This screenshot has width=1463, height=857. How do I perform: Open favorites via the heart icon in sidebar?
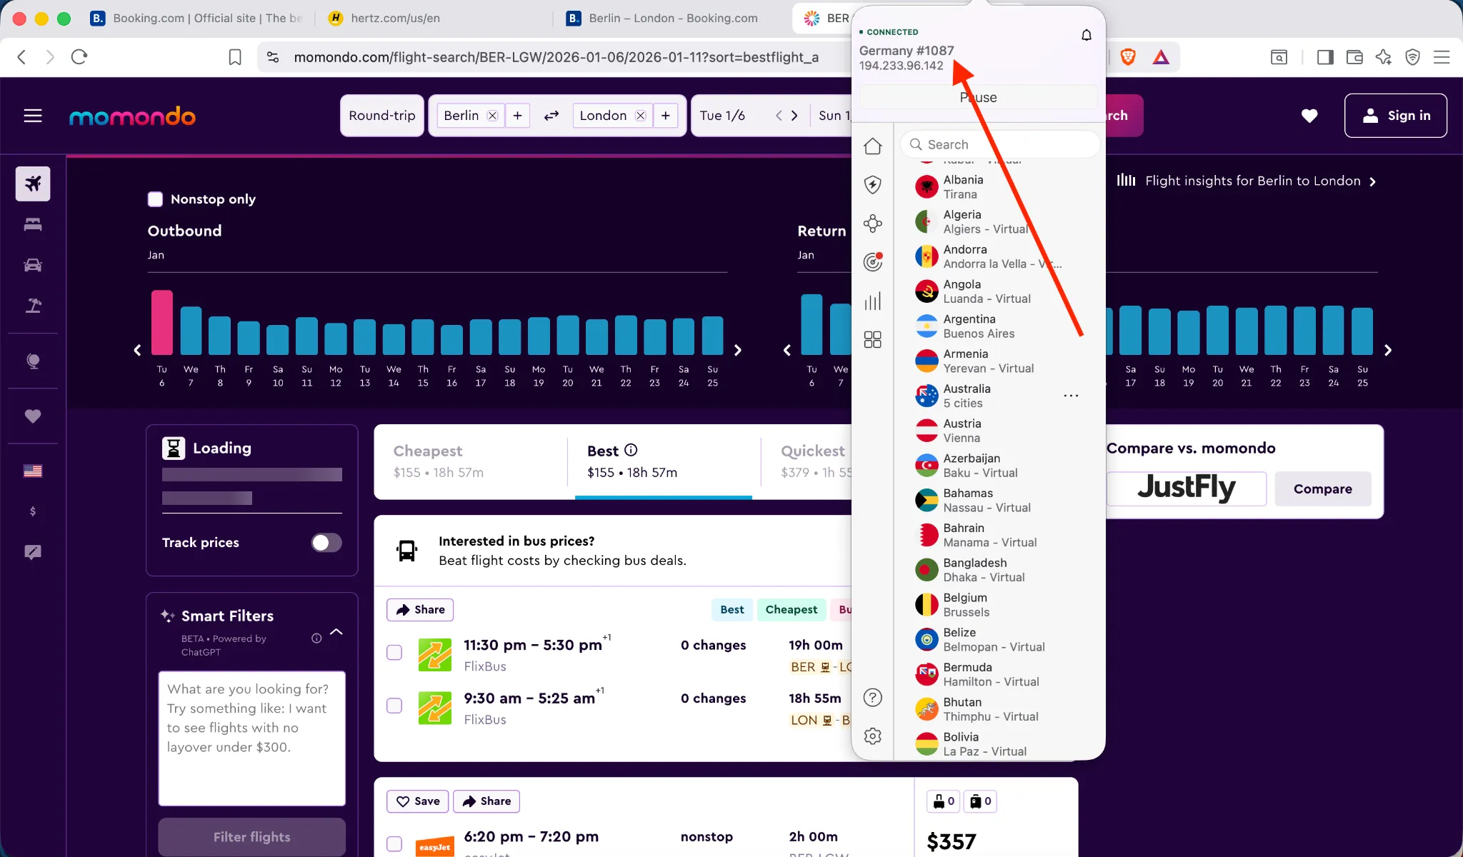click(x=32, y=416)
